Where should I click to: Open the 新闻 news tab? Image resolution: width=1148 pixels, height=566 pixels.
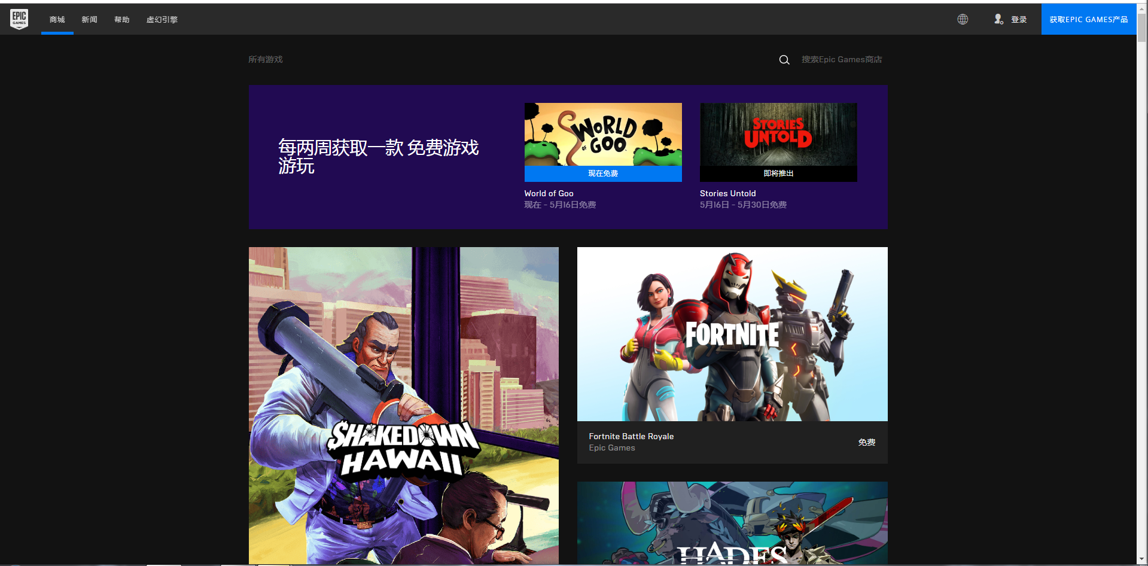pyautogui.click(x=90, y=20)
